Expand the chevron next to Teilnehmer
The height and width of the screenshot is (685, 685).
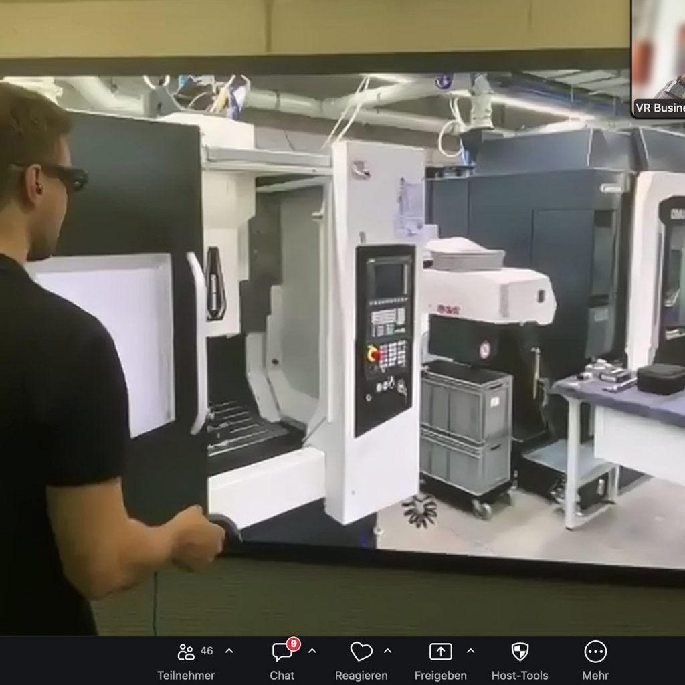(229, 651)
